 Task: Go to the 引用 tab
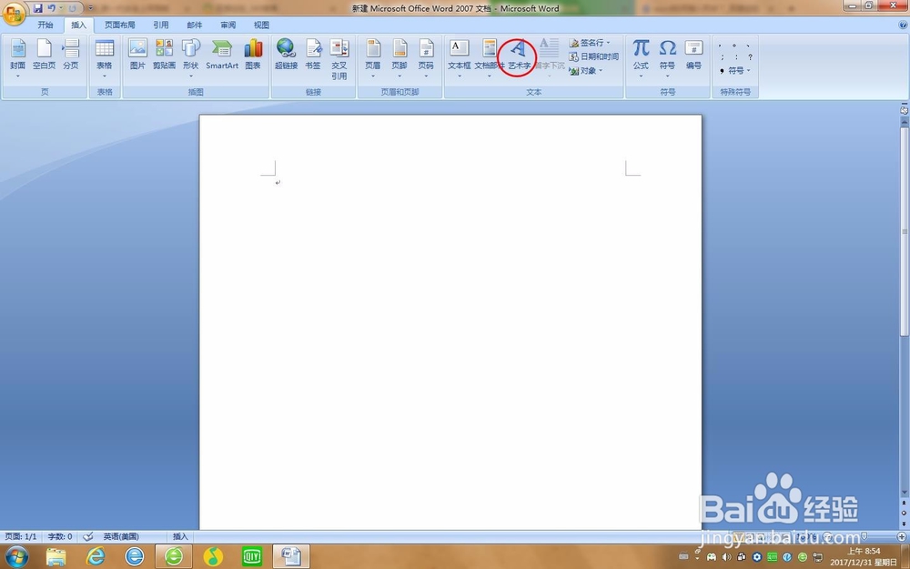pos(161,25)
